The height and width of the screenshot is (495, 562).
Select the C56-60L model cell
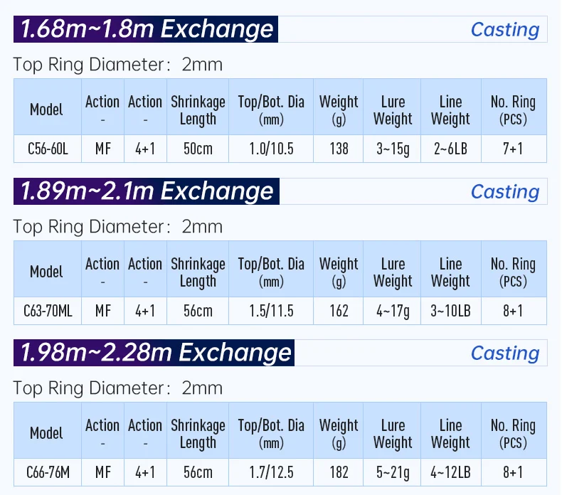coord(46,149)
